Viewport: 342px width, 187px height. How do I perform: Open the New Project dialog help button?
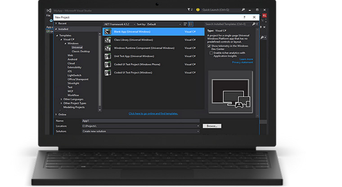coord(244,17)
